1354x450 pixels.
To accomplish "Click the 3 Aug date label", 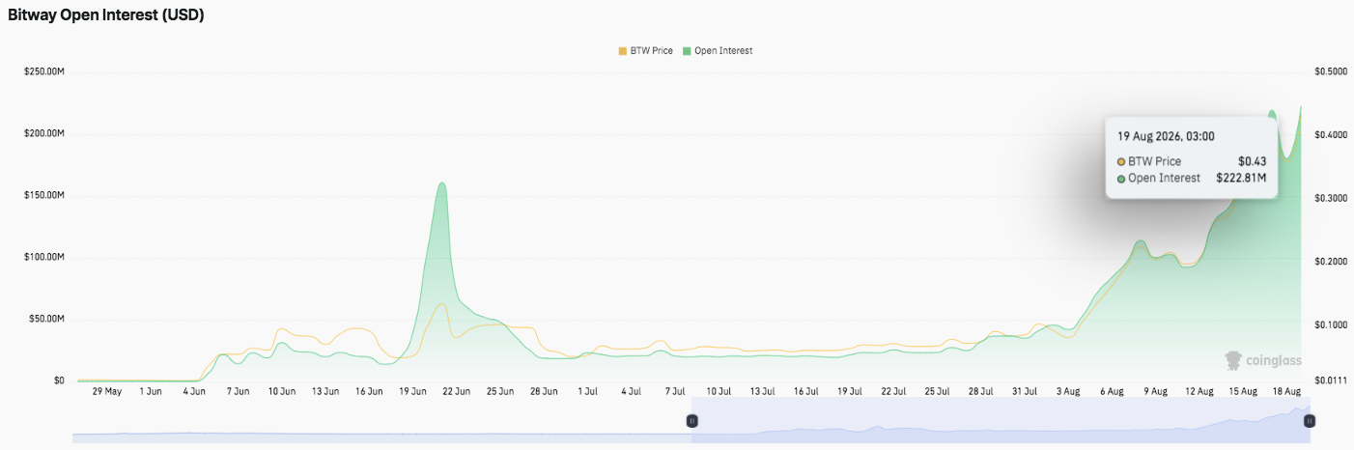I will [x=1068, y=392].
